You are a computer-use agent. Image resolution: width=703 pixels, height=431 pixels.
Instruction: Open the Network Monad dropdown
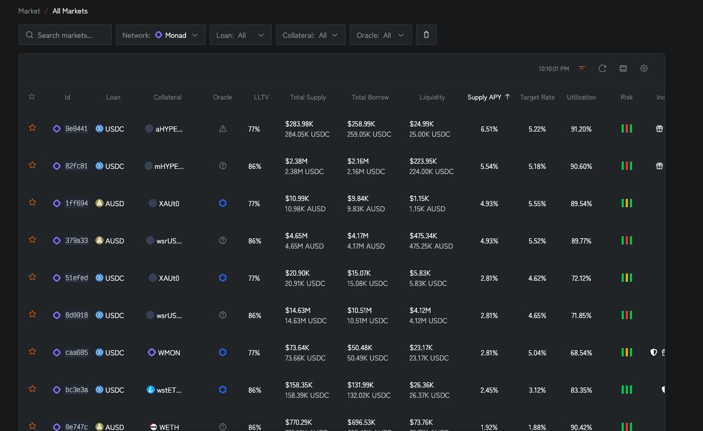tap(161, 35)
